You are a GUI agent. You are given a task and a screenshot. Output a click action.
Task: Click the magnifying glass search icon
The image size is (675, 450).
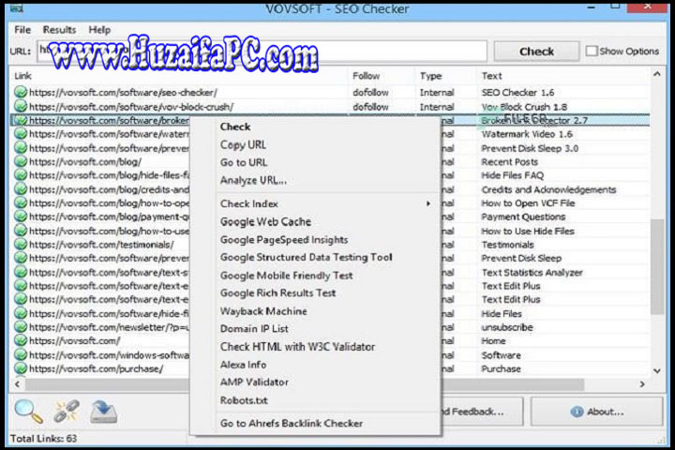(29, 410)
